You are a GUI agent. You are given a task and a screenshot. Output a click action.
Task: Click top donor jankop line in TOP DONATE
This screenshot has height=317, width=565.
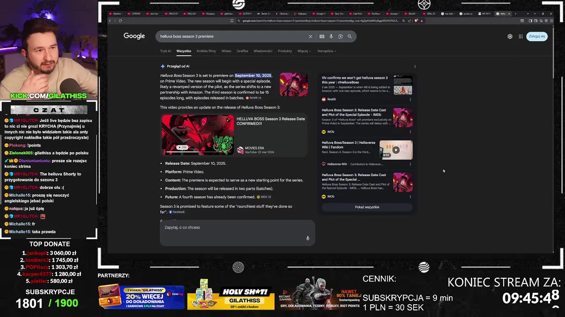[50, 253]
